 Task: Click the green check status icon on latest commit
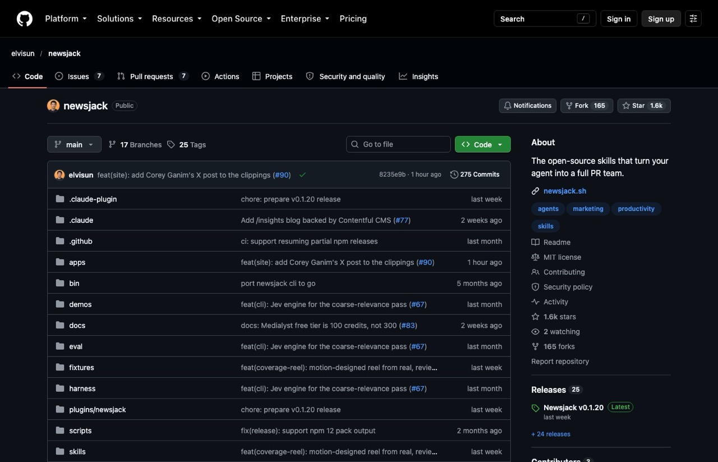302,175
